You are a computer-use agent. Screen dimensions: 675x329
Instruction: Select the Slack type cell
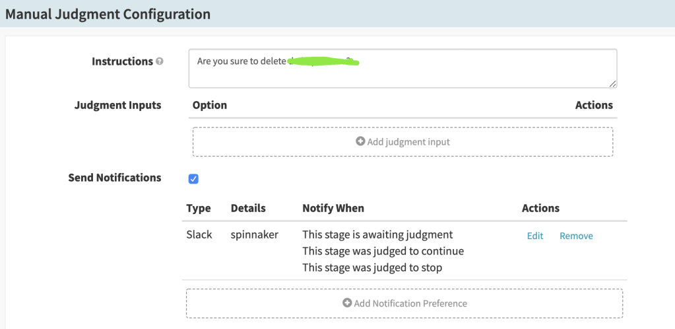tap(199, 235)
